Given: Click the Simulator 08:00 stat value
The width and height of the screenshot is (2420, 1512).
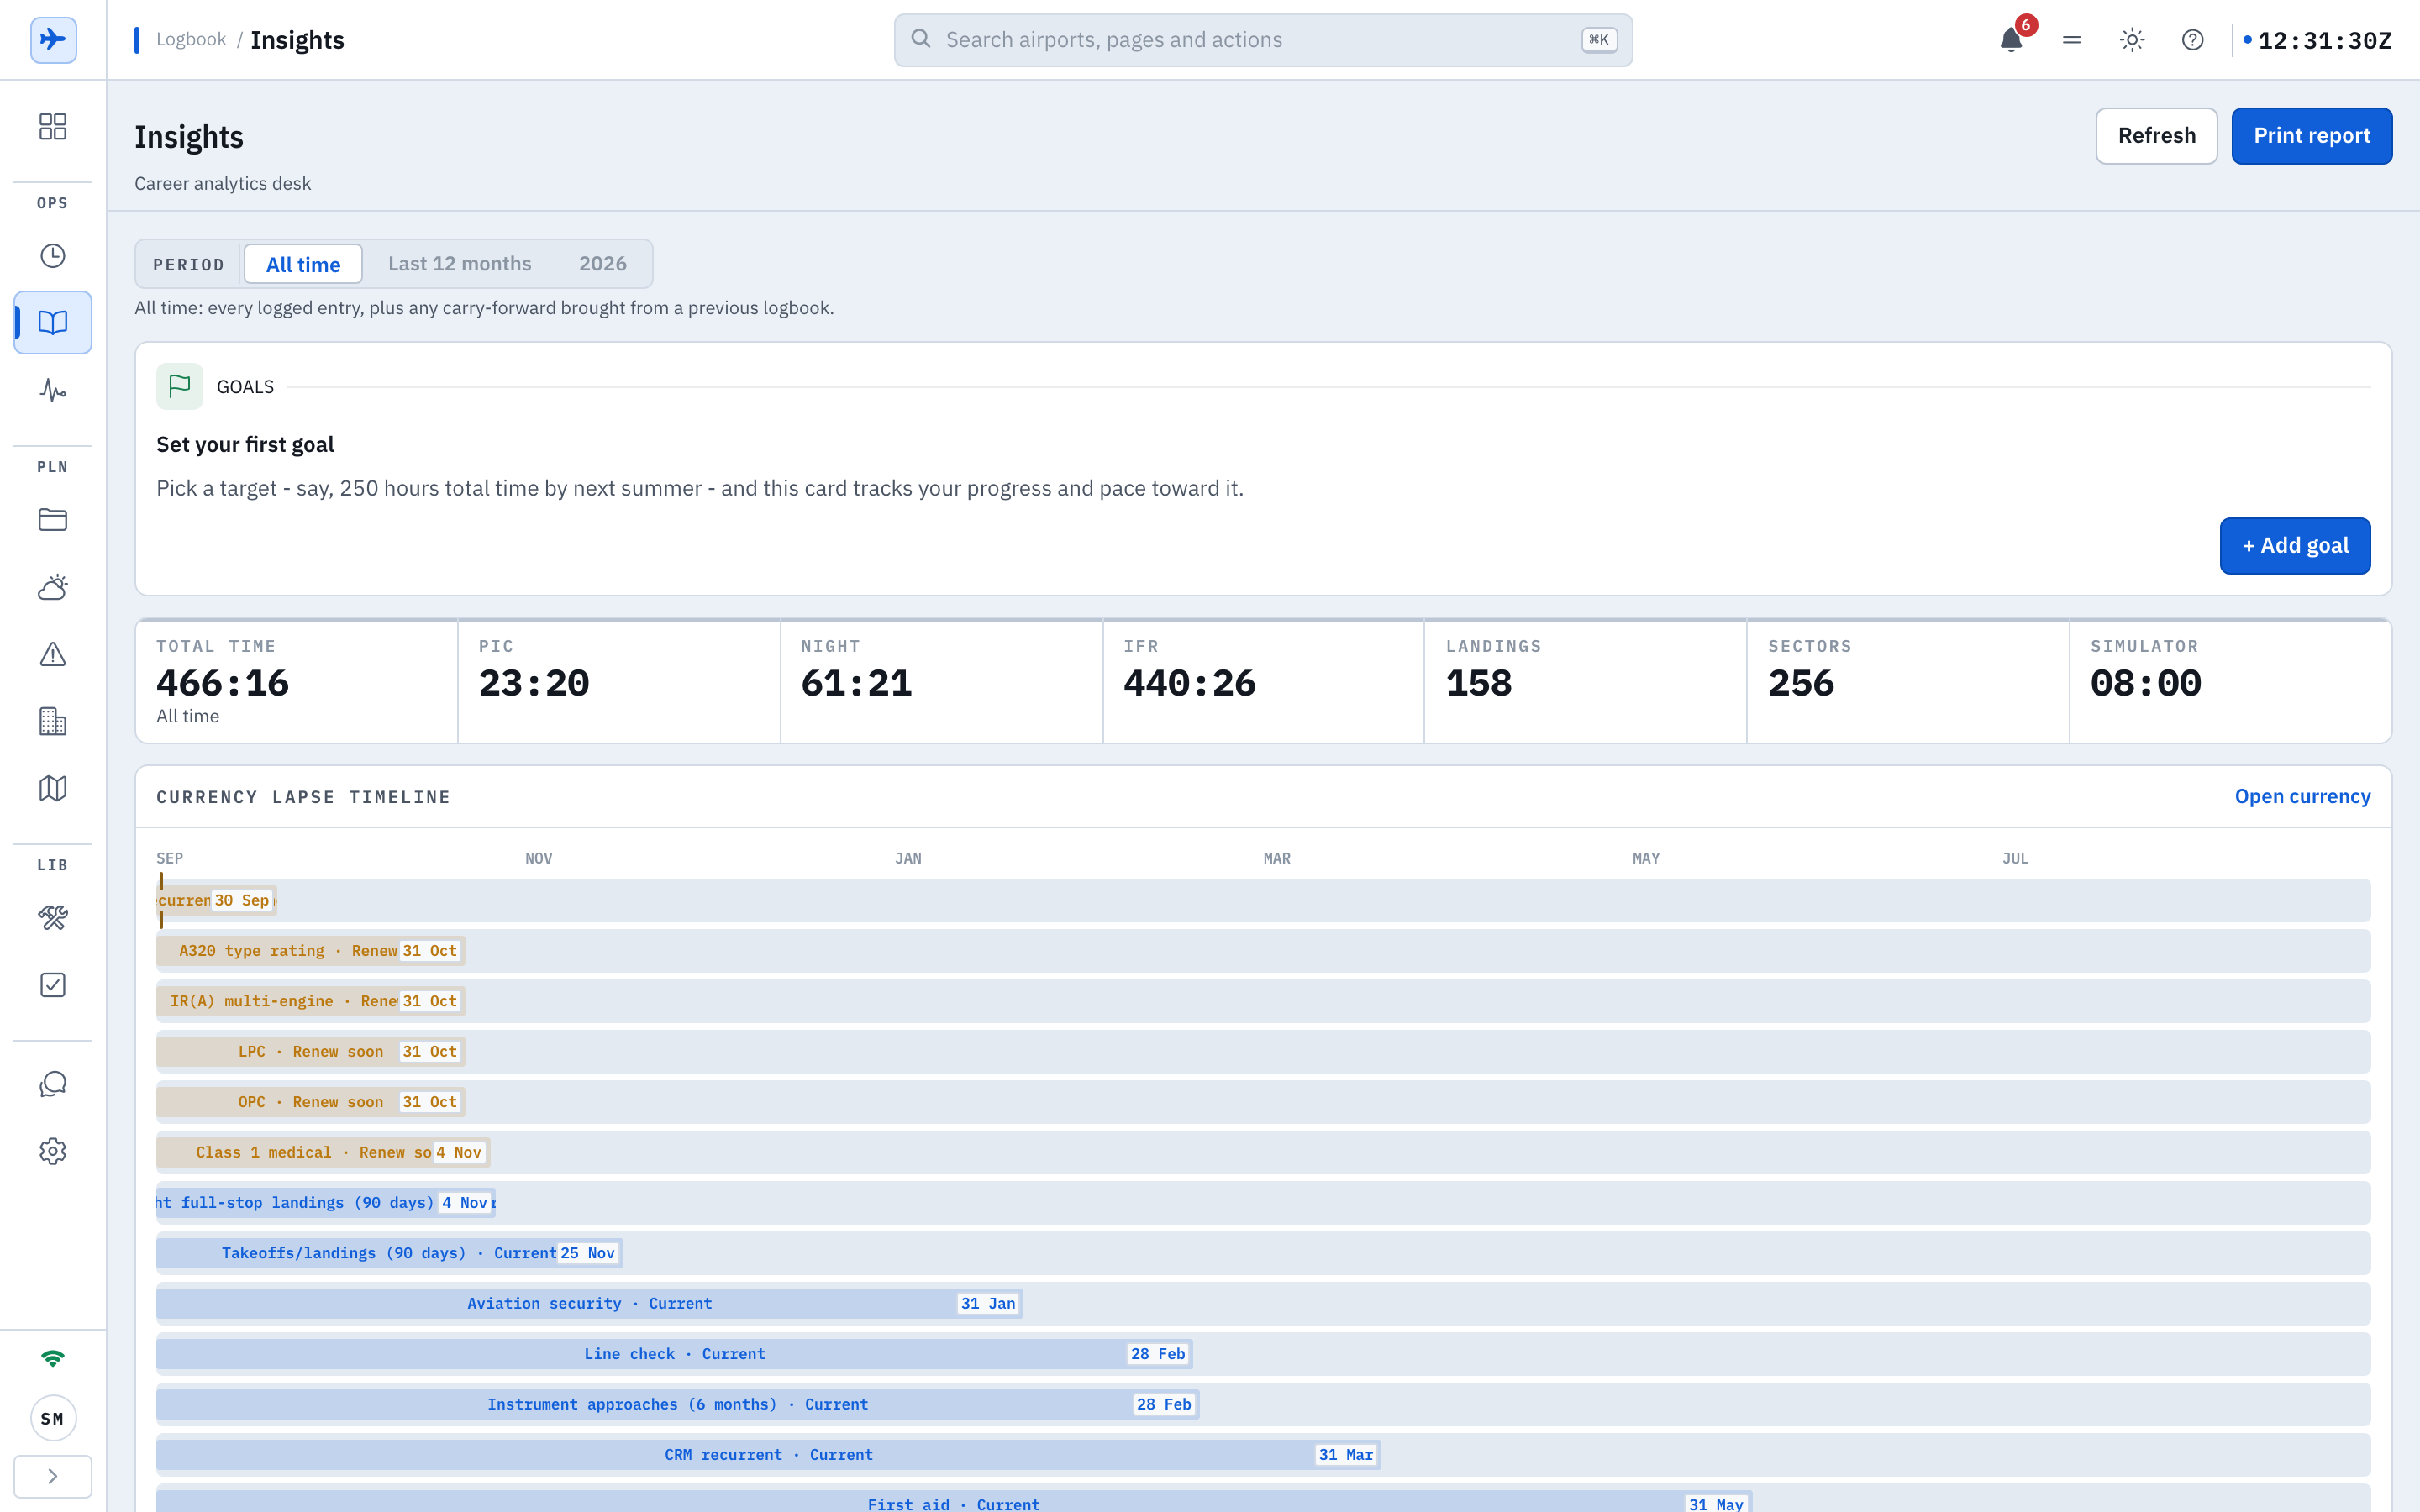Looking at the screenshot, I should pyautogui.click(x=2145, y=683).
